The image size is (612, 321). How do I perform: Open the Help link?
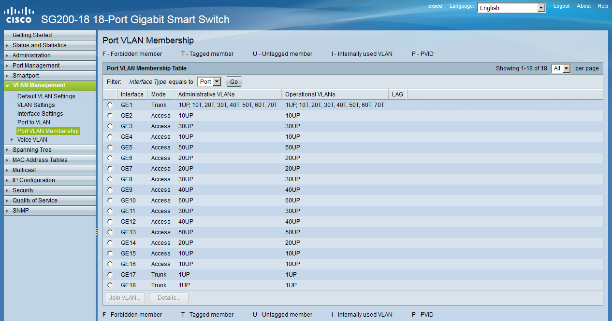603,6
